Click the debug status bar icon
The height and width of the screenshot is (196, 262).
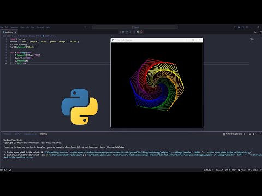[x=10, y=170]
